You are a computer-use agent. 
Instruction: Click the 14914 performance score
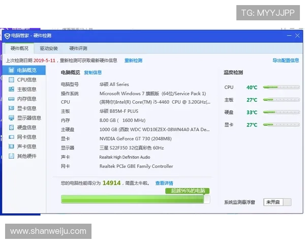(111, 183)
